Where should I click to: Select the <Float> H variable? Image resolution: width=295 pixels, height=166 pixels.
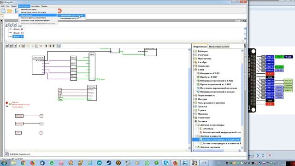[x=18, y=30]
